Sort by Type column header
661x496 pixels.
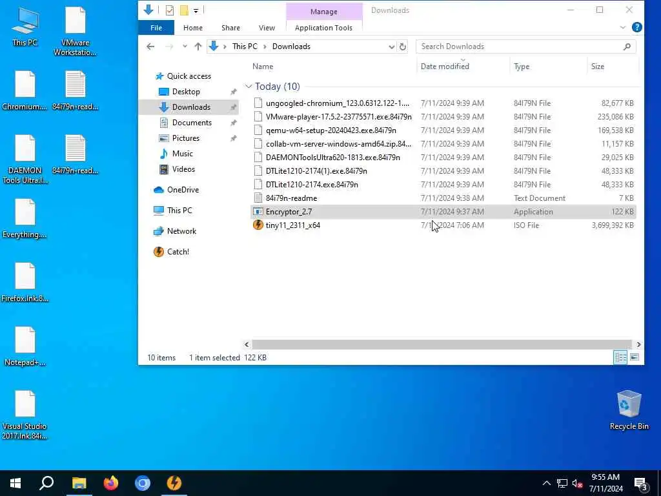tap(522, 67)
